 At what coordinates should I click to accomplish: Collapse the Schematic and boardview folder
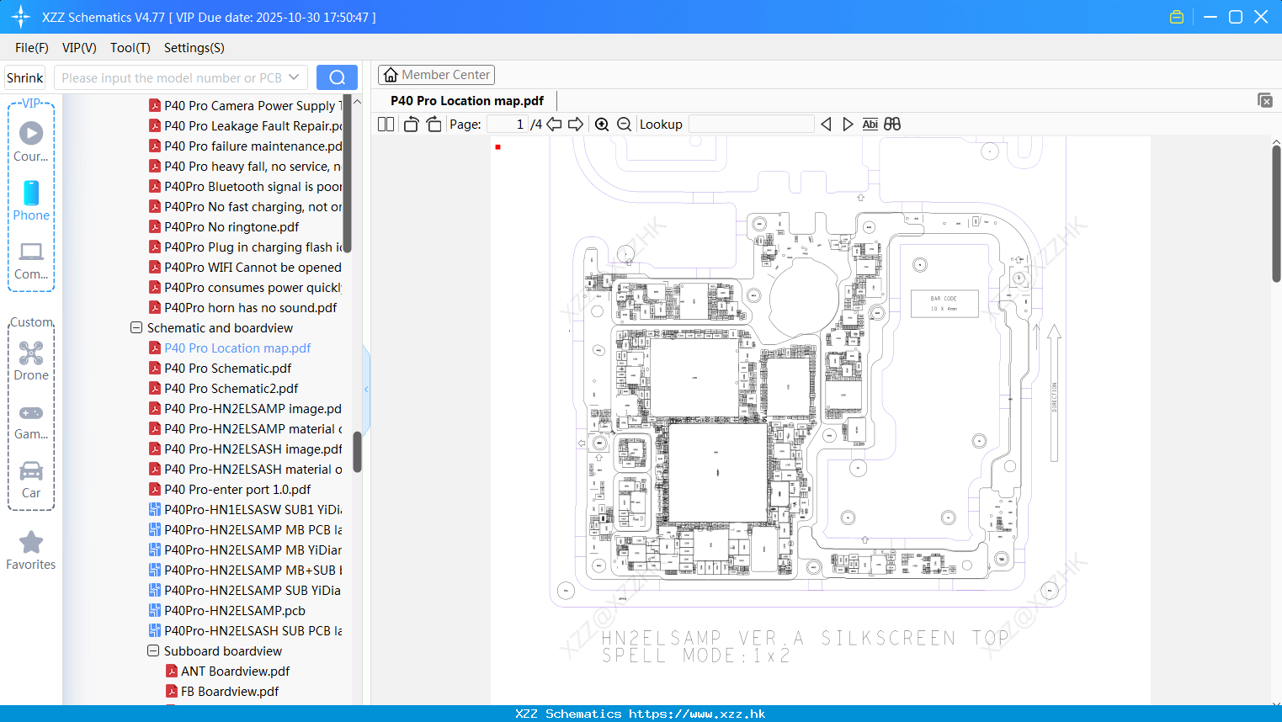coord(136,327)
